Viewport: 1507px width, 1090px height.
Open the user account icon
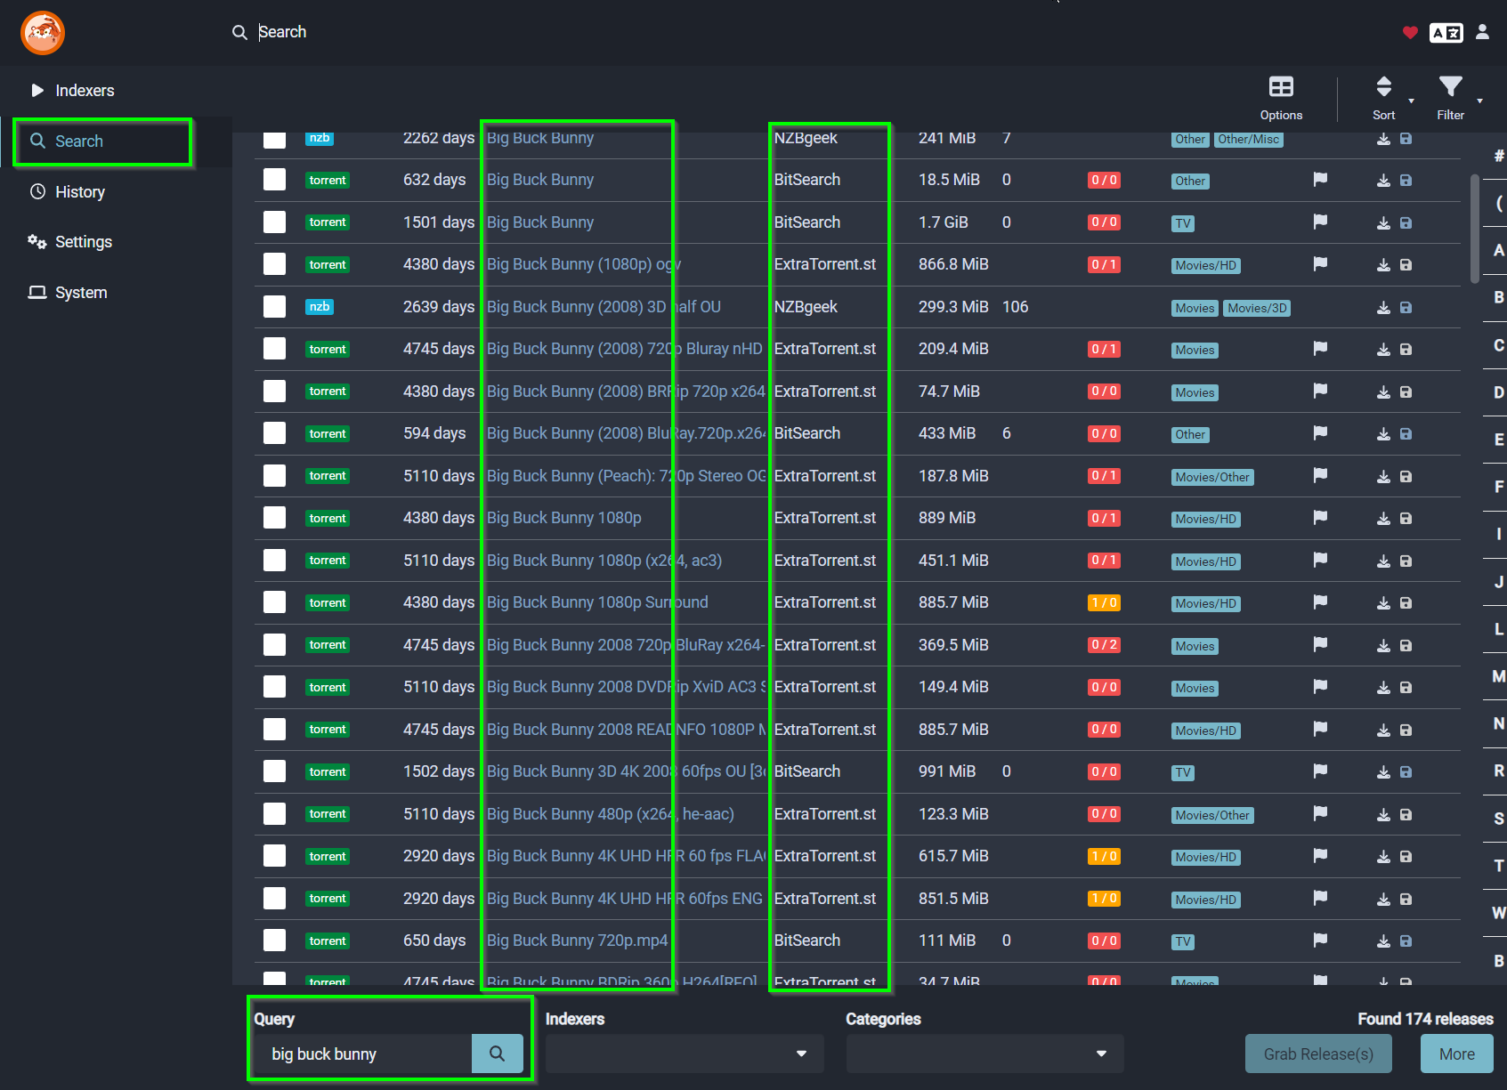(1482, 32)
